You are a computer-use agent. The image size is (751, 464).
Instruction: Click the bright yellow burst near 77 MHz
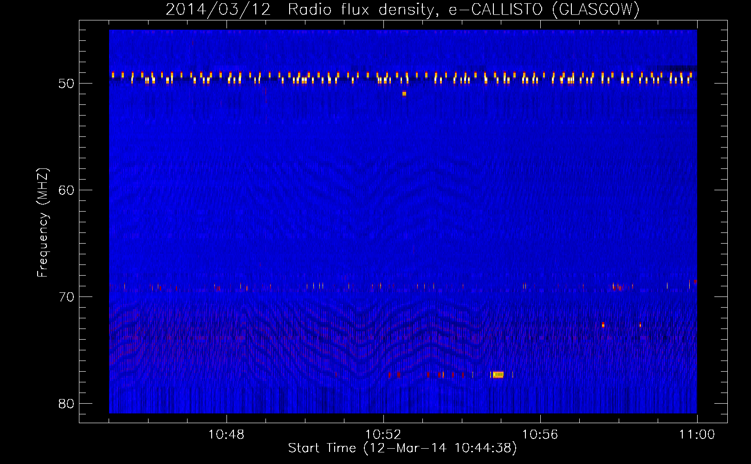[497, 374]
